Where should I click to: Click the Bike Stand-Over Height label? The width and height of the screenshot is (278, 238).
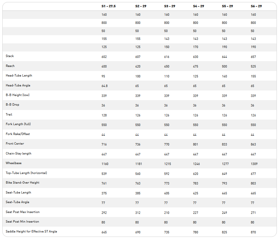(23, 183)
